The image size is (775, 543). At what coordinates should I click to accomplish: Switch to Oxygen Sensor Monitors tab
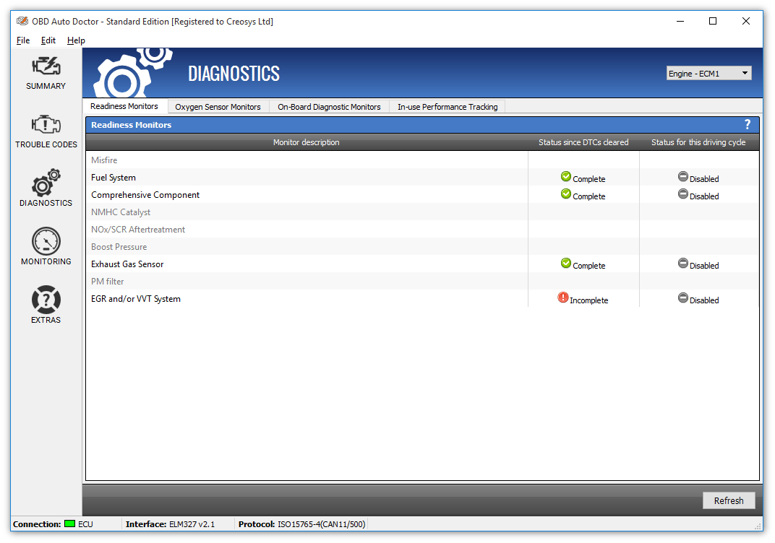(x=218, y=106)
